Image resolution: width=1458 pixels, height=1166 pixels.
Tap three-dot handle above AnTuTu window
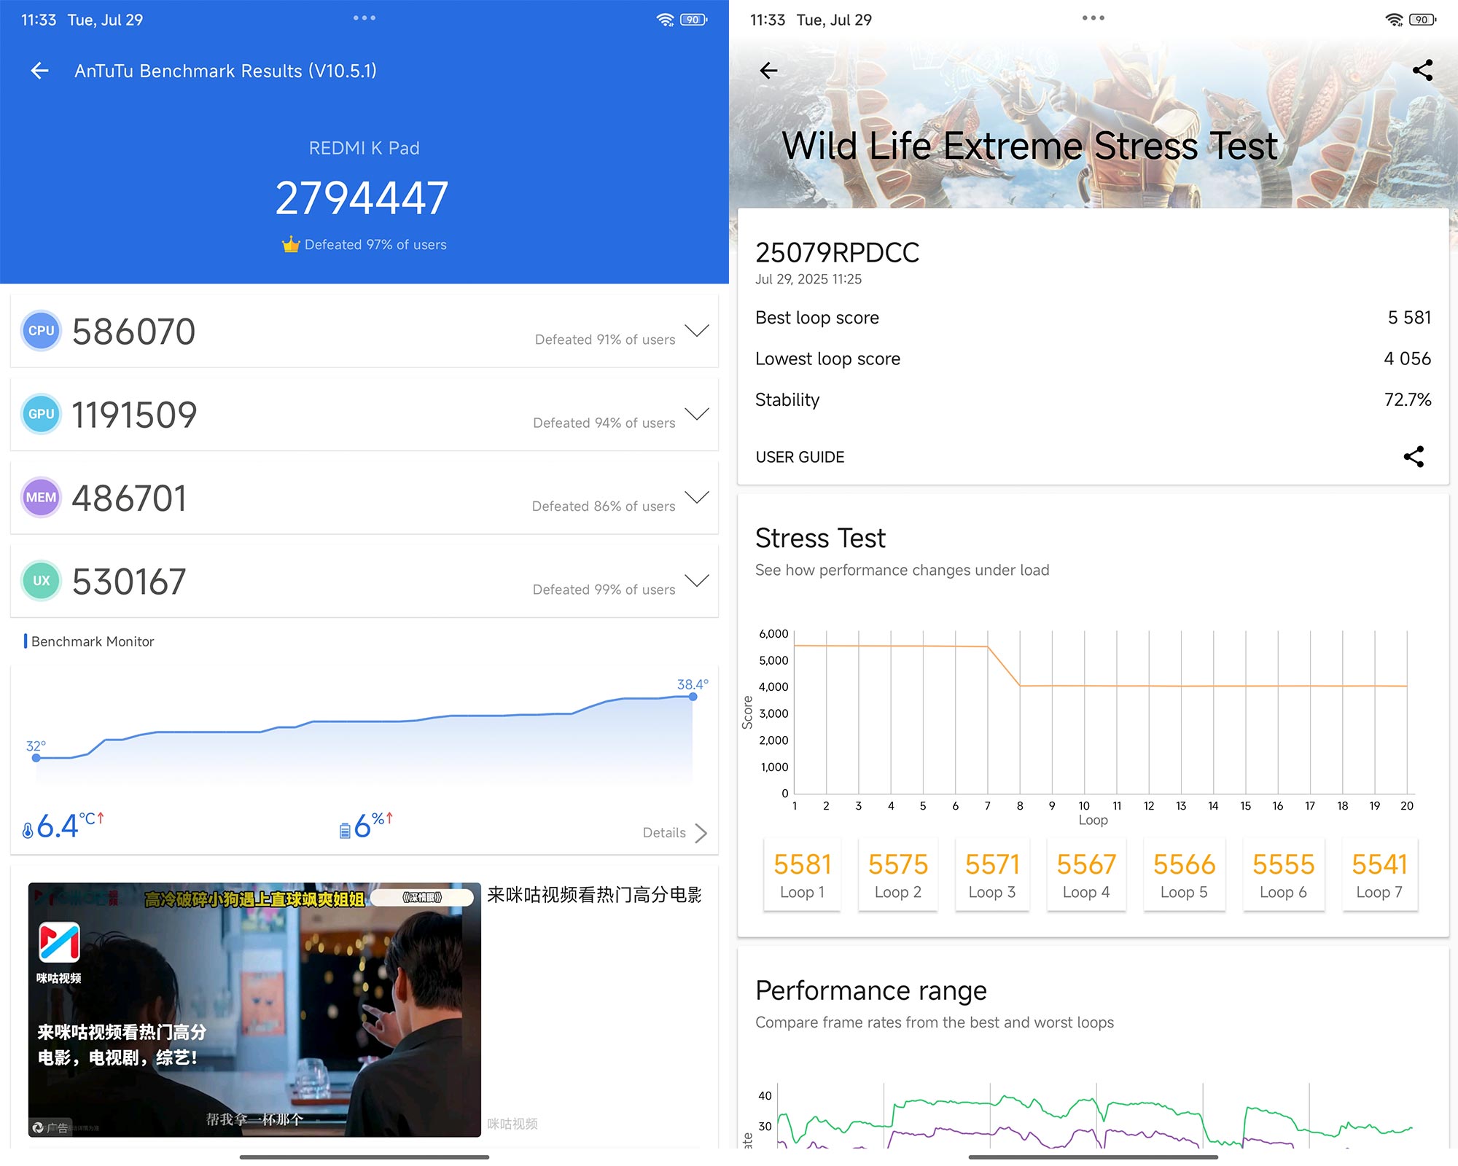(364, 17)
